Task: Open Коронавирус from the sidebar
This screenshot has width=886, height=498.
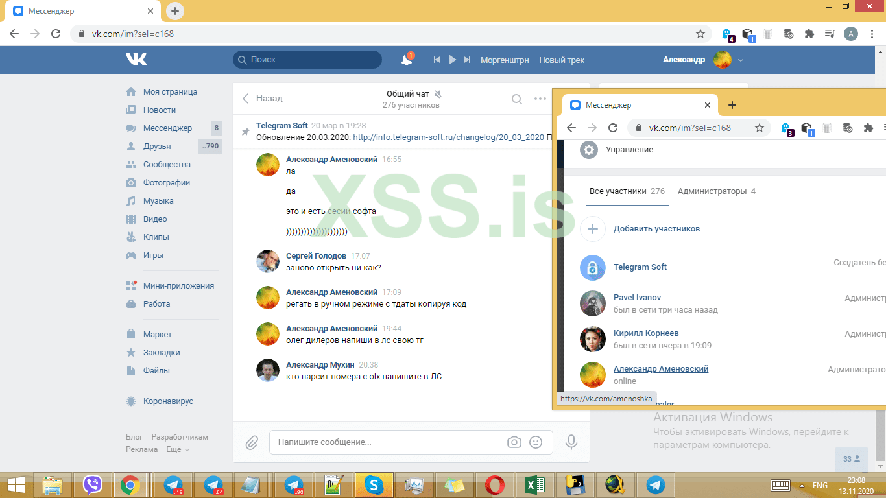Action: pos(168,401)
